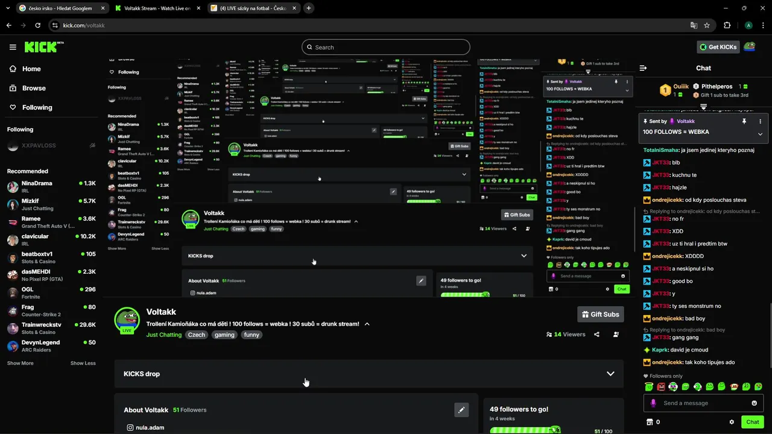Click the funny tag
Viewport: 772px width, 434px height.
click(x=252, y=335)
